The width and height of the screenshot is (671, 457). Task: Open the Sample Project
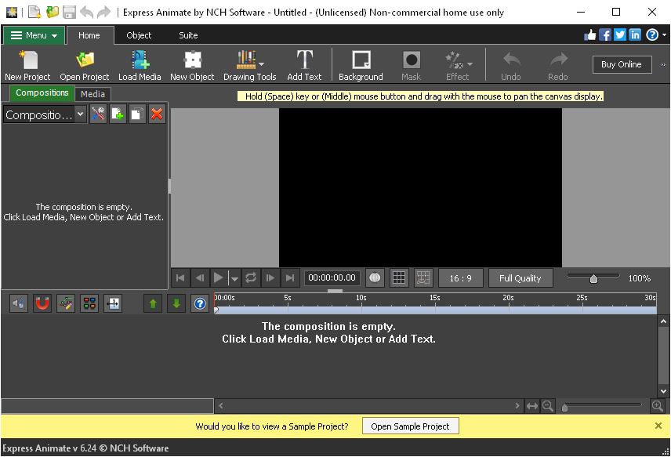[x=410, y=426]
